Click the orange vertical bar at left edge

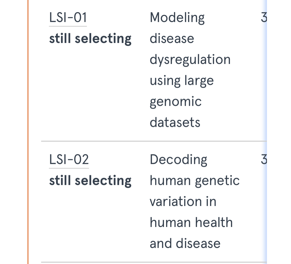[28, 129]
